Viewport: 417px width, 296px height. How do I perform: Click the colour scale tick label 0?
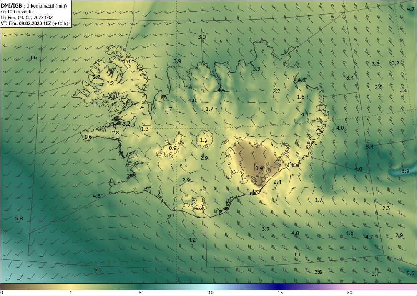[x=2, y=293]
